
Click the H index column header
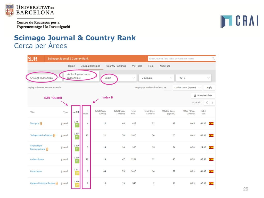coord(86,112)
